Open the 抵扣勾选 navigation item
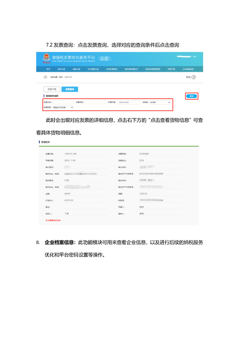The width and height of the screenshot is (239, 338). pyautogui.click(x=61, y=69)
